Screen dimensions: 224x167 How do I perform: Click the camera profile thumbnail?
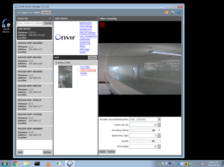coord(65,77)
